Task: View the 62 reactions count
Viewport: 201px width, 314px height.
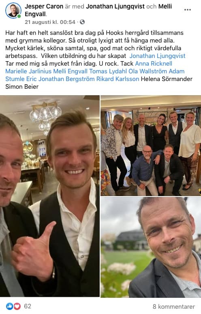Action: 28,306
